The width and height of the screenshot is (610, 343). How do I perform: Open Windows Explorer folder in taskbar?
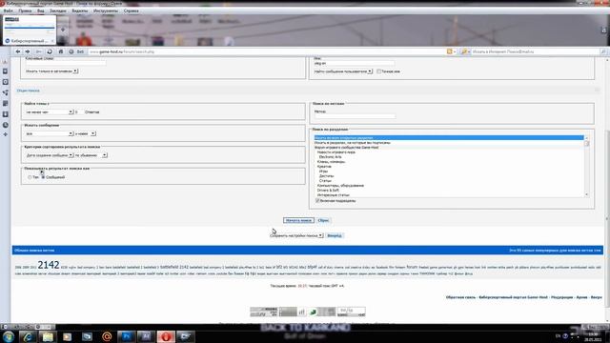tap(48, 336)
